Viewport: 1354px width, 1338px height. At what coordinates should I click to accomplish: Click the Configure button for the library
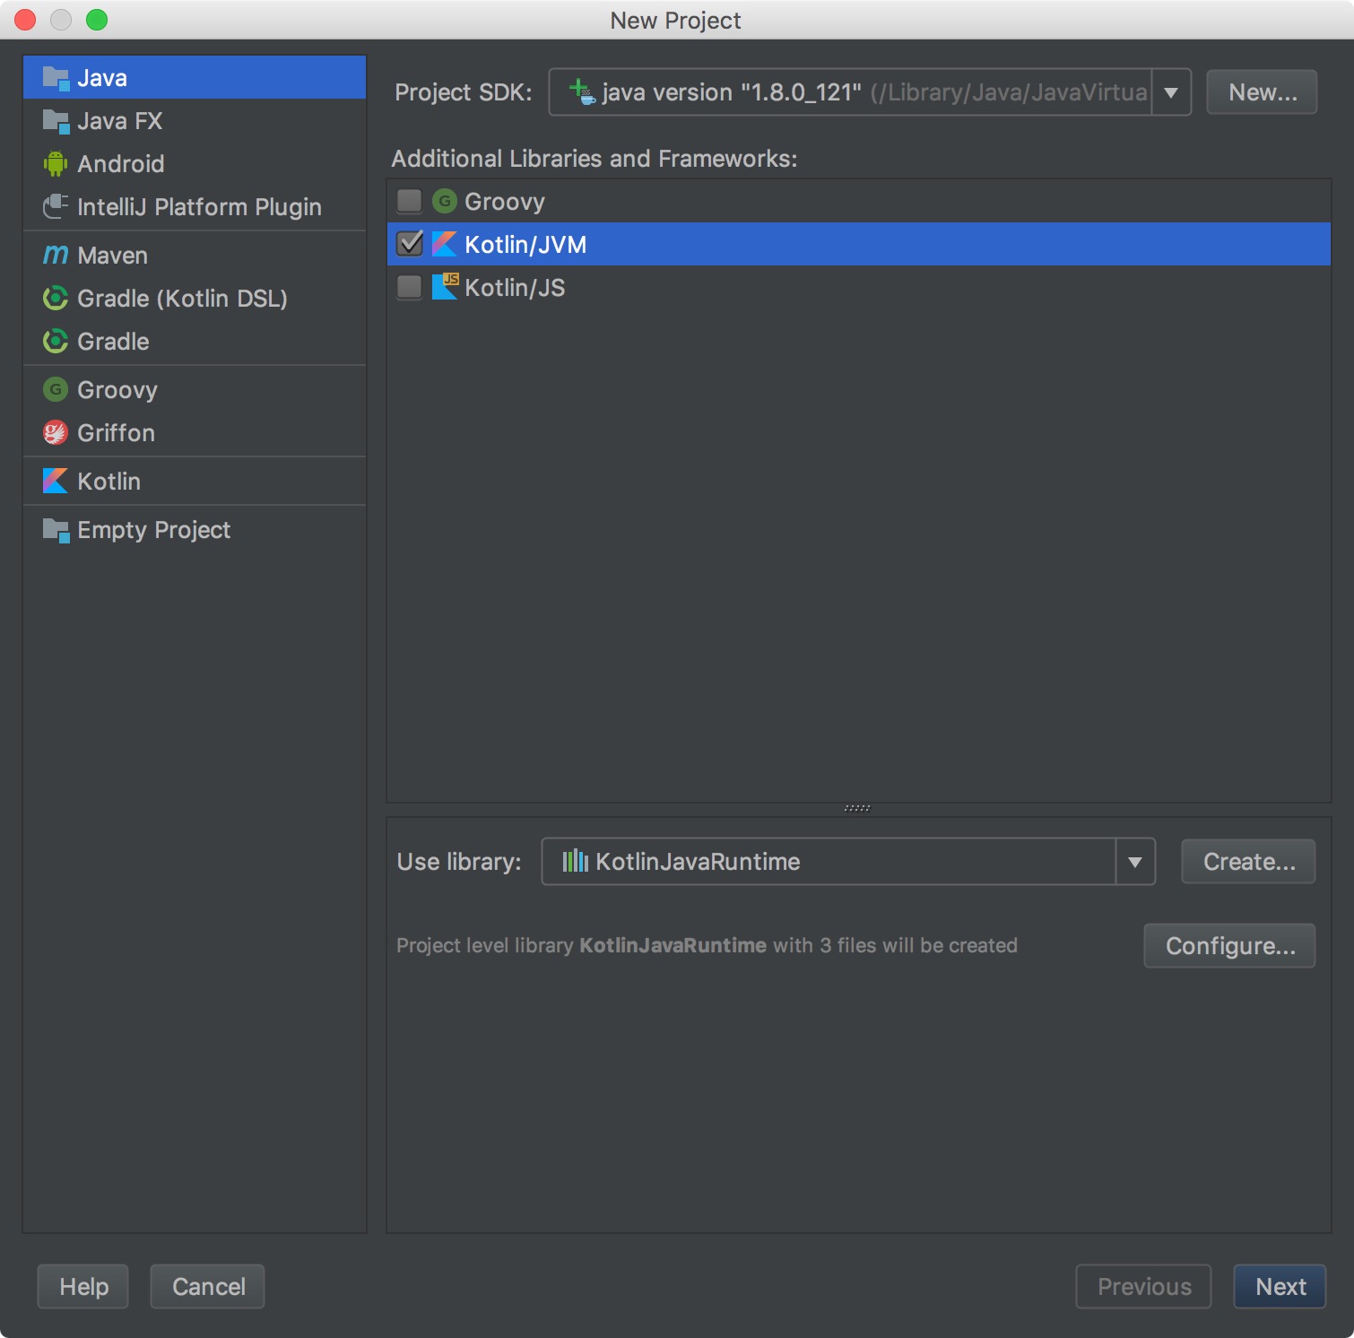coord(1229,945)
